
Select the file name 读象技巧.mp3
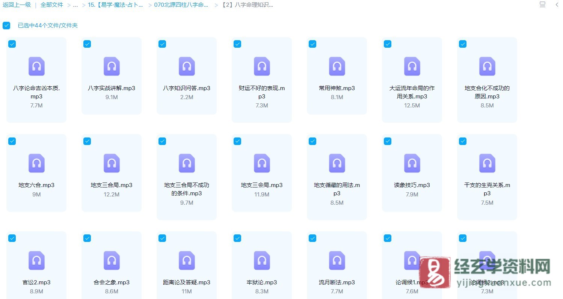(412, 185)
